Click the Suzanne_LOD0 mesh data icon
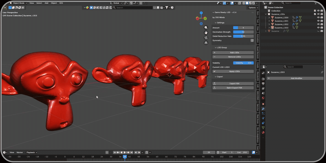Image resolution: width=326 pixels, height=163 pixels. tap(300, 18)
